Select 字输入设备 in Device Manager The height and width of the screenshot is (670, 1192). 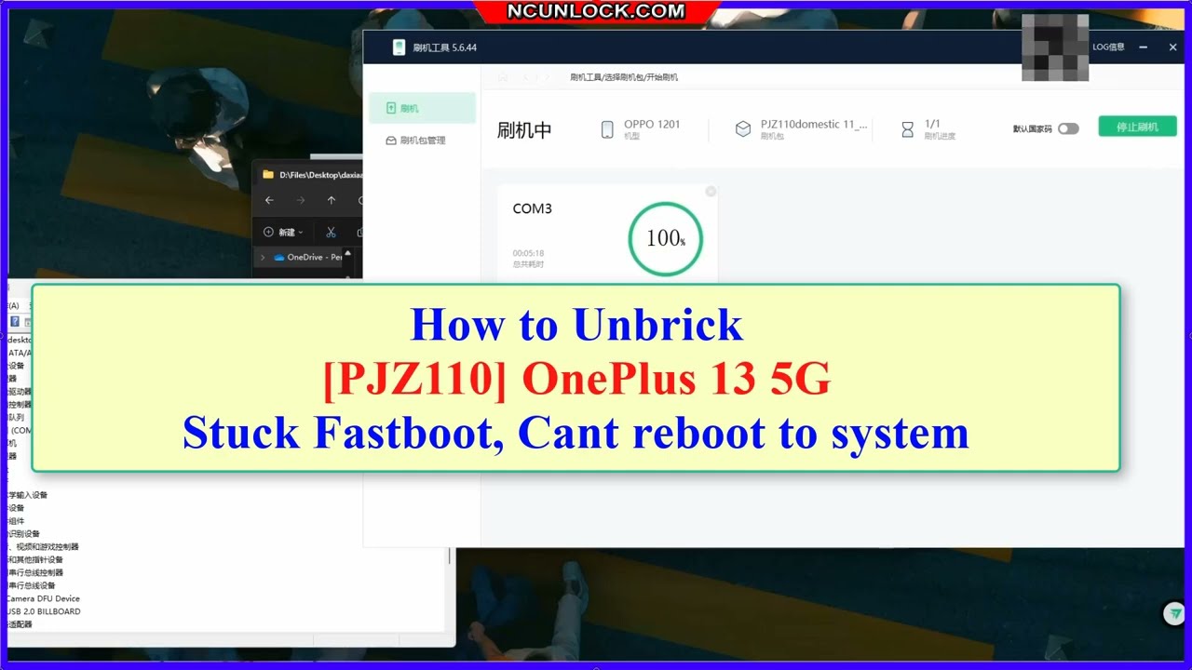pos(28,494)
